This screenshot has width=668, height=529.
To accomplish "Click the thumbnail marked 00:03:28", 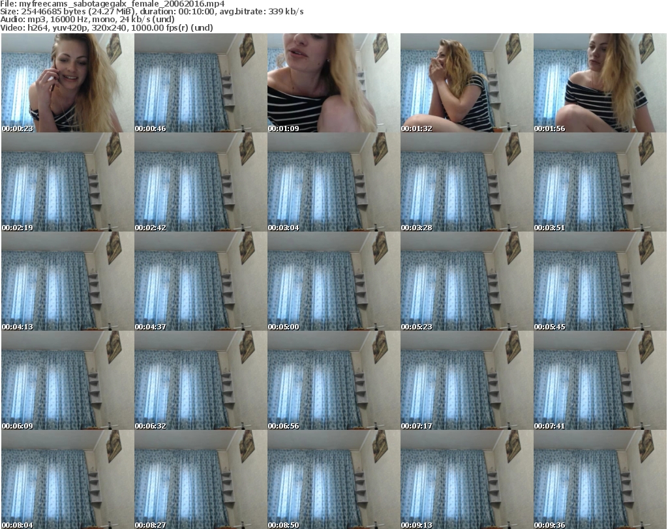I will point(466,182).
